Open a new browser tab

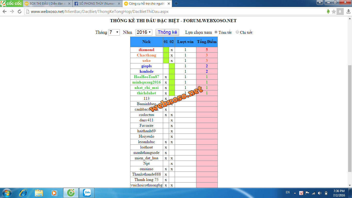point(176,4)
